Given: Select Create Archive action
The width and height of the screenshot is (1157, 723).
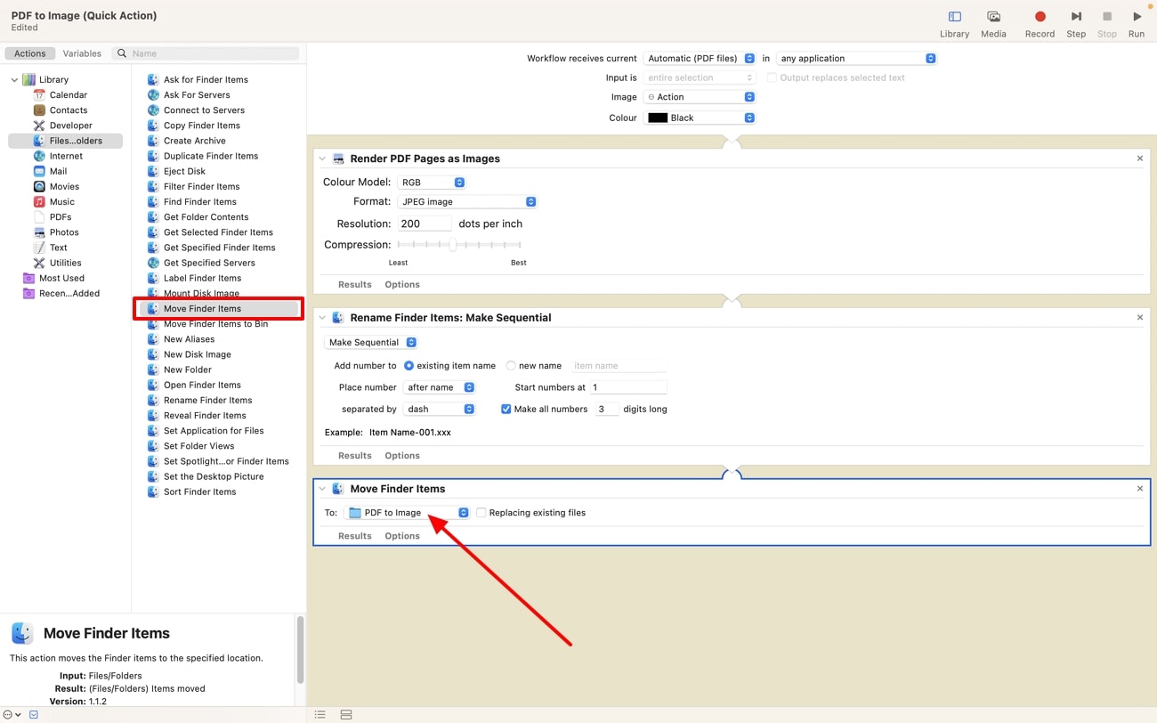Looking at the screenshot, I should point(194,140).
